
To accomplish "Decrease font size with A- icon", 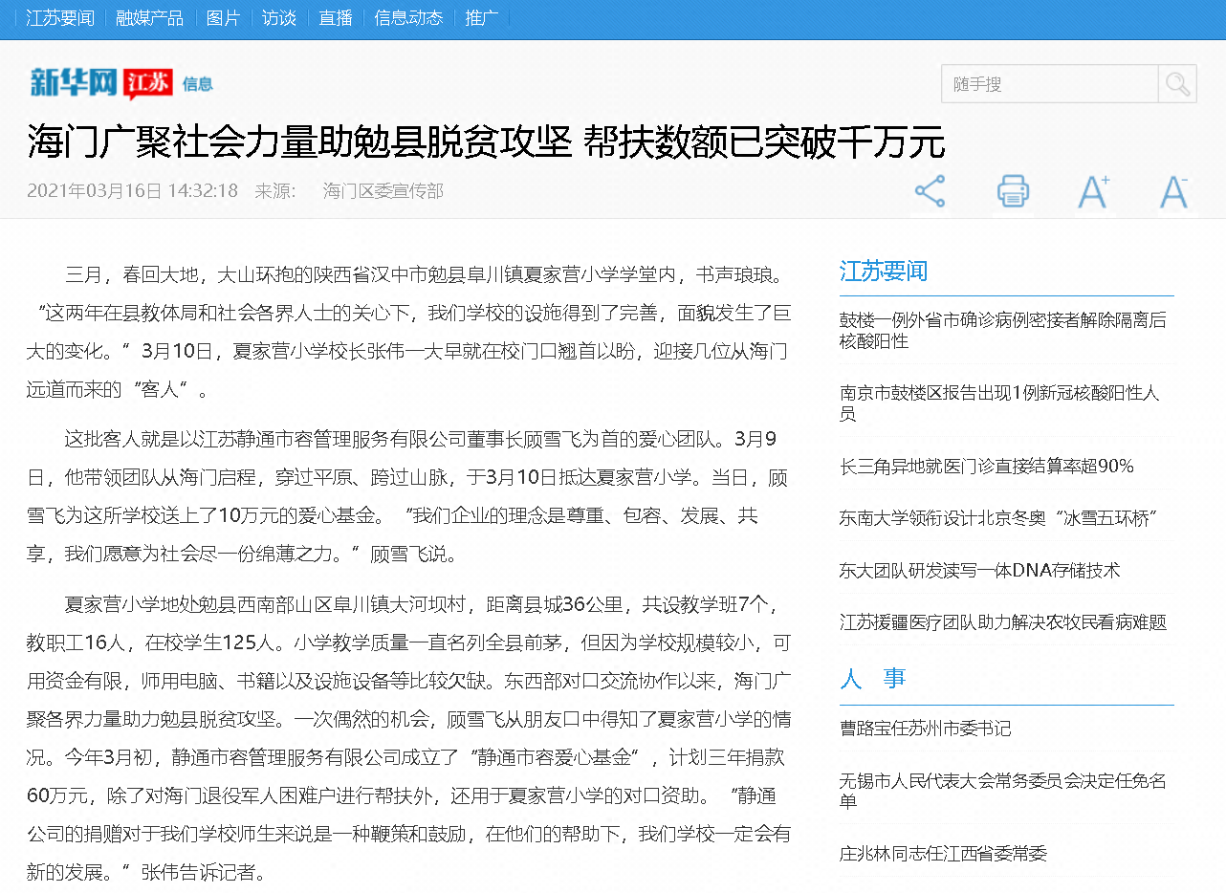I will pyautogui.click(x=1173, y=191).
